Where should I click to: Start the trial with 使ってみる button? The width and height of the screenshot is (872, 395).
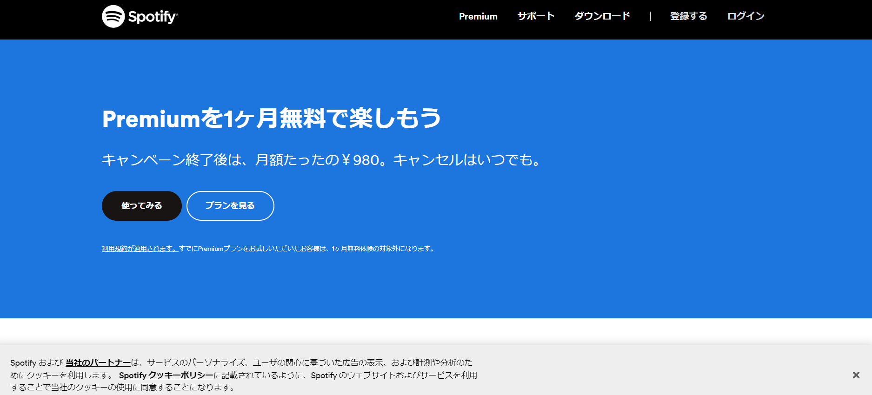pyautogui.click(x=142, y=206)
